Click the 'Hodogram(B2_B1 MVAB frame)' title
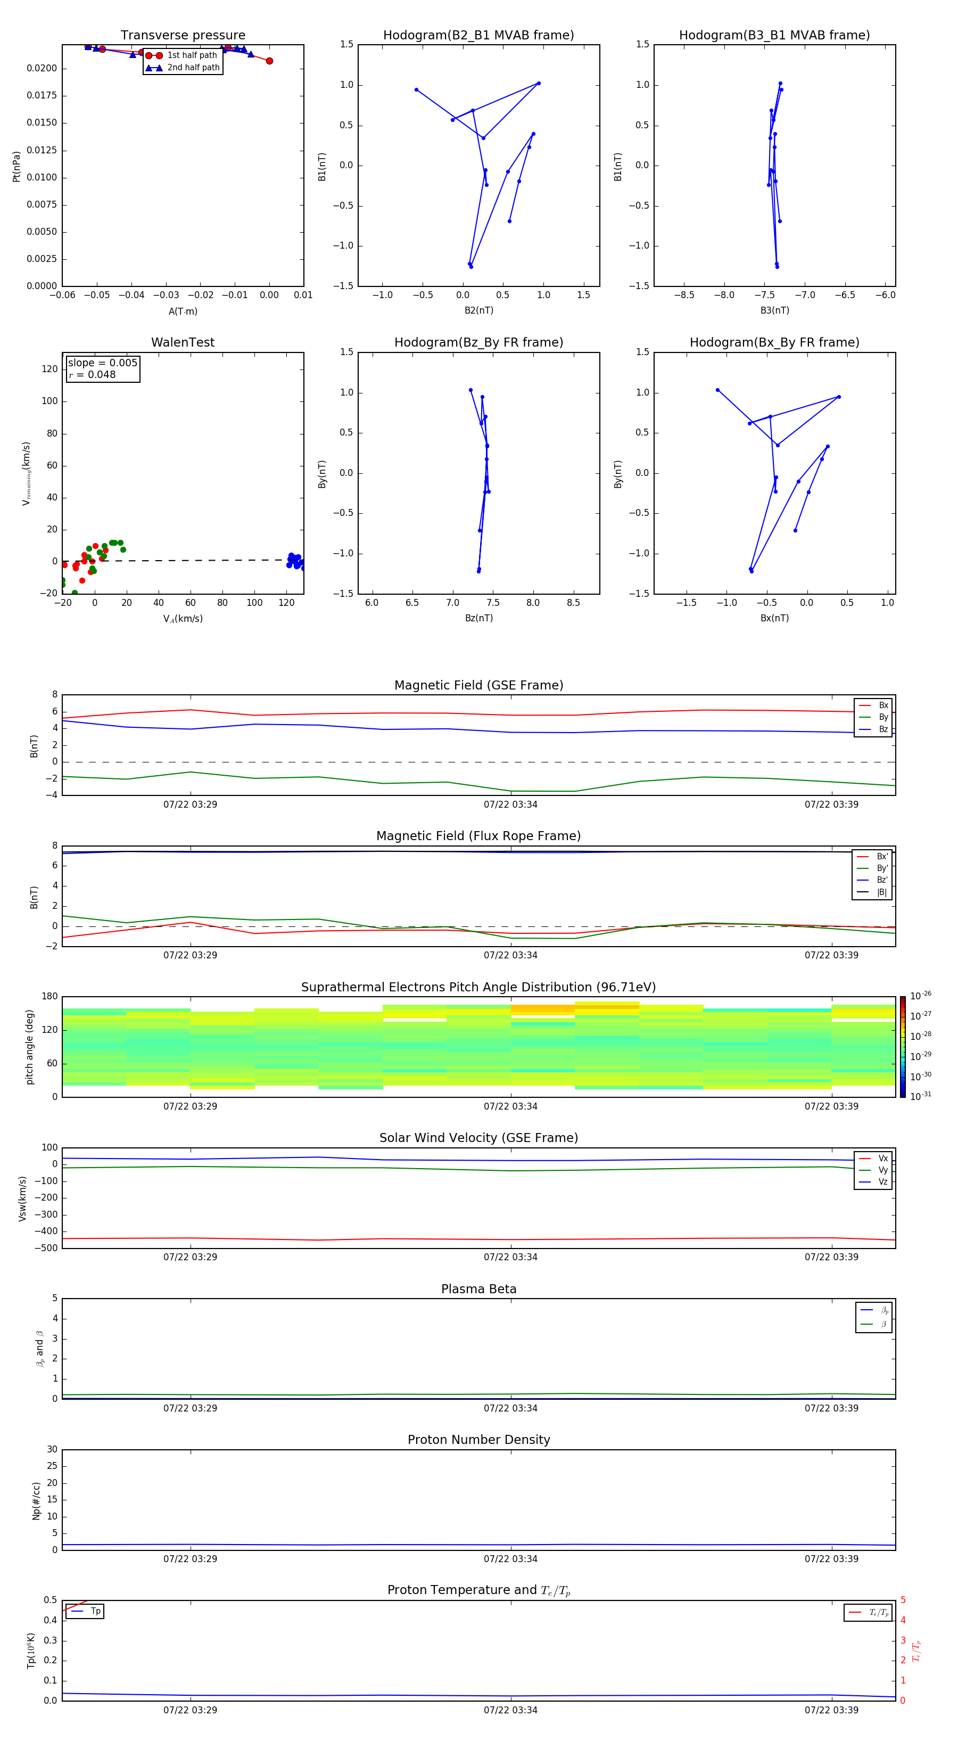 (x=478, y=36)
